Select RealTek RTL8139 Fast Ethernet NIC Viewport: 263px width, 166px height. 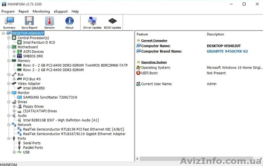point(73,129)
